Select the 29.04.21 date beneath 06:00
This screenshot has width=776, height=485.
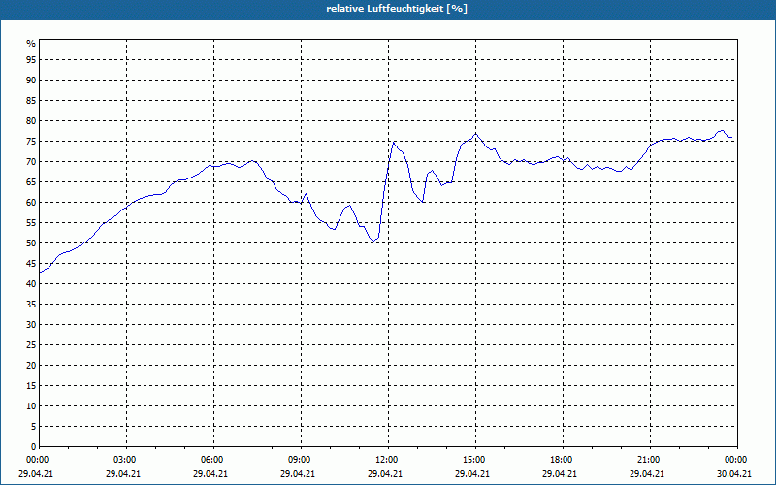(210, 474)
